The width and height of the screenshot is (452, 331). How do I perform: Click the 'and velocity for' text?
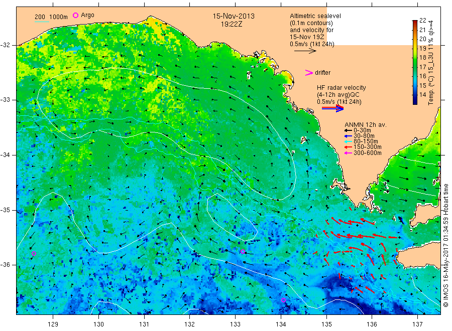311,30
